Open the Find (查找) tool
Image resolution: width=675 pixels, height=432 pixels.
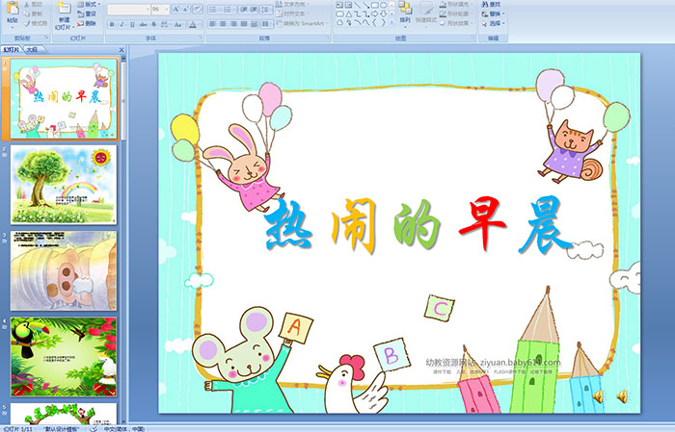click(494, 4)
